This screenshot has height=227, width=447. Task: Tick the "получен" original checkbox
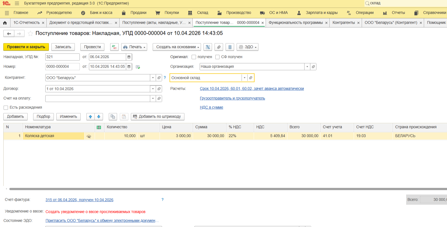(194, 57)
